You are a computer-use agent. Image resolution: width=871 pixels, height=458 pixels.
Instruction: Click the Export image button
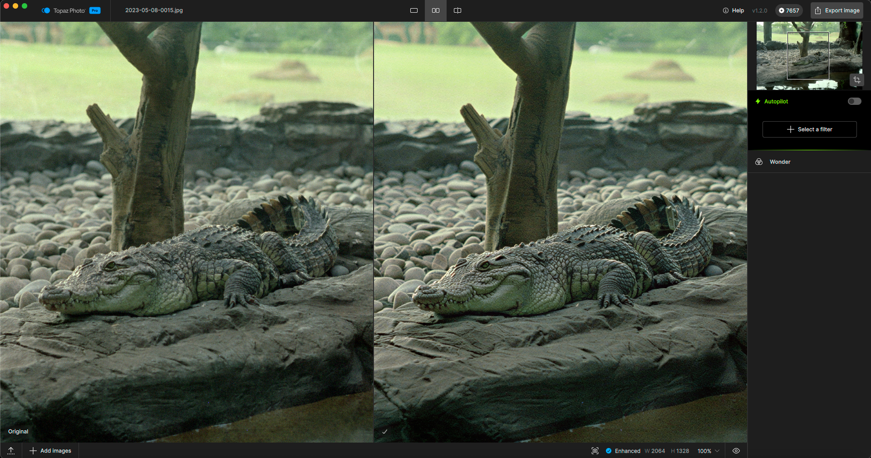tap(837, 10)
